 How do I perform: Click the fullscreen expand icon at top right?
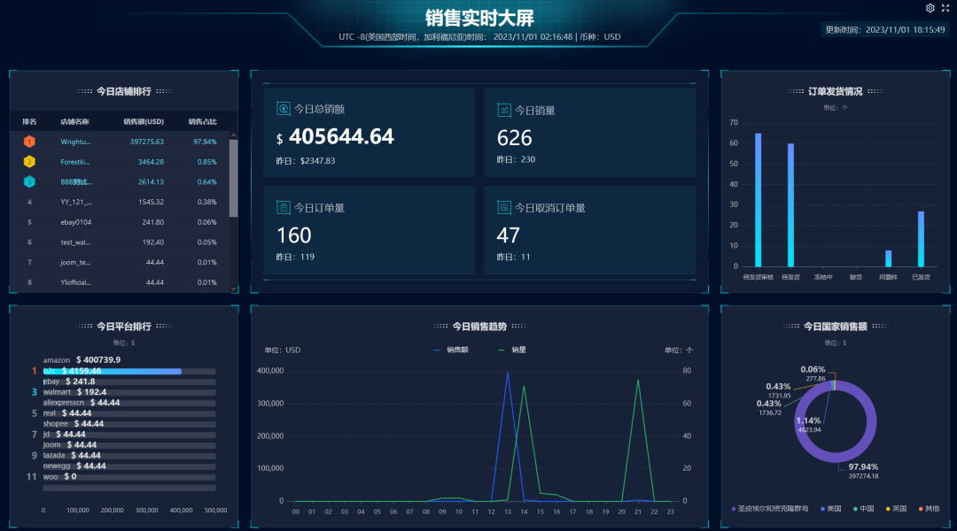click(x=947, y=8)
